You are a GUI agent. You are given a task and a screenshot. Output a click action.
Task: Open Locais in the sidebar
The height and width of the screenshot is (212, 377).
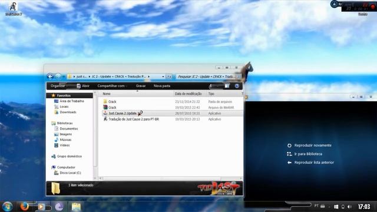pos(61,107)
